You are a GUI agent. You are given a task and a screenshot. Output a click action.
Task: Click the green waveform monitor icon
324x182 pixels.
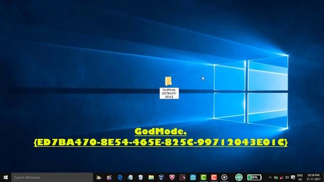pyautogui.click(x=238, y=177)
